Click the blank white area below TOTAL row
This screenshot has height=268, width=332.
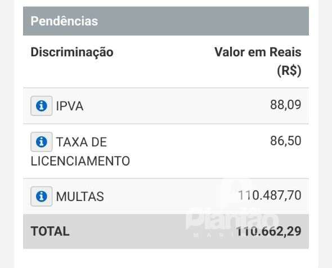166,258
